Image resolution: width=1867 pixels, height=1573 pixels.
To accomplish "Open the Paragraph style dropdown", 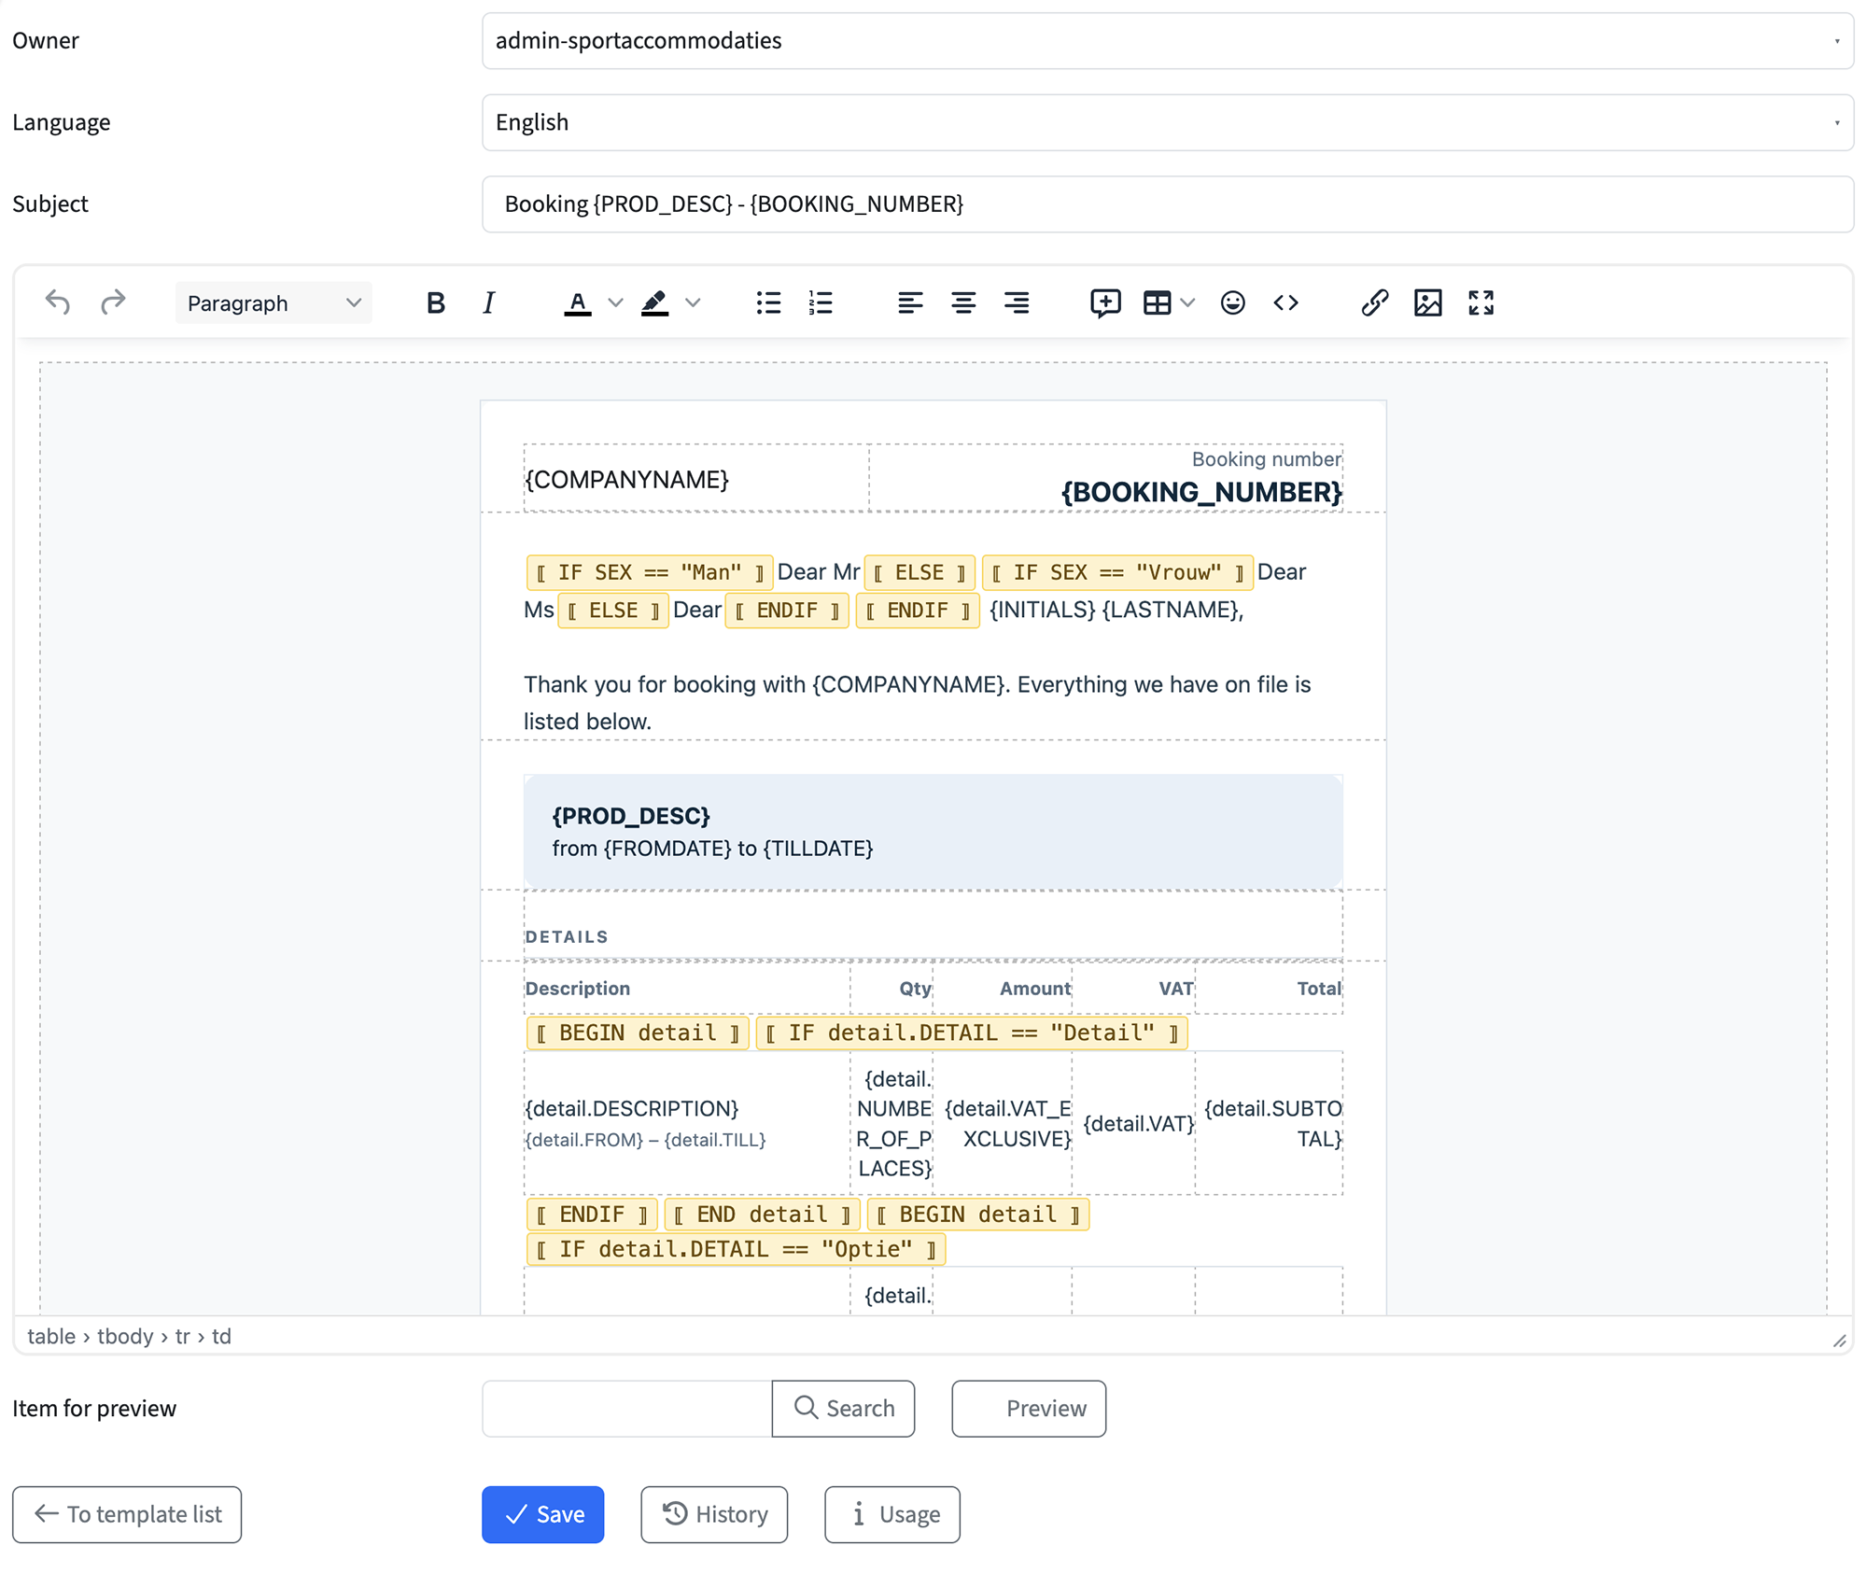I will click(x=274, y=302).
